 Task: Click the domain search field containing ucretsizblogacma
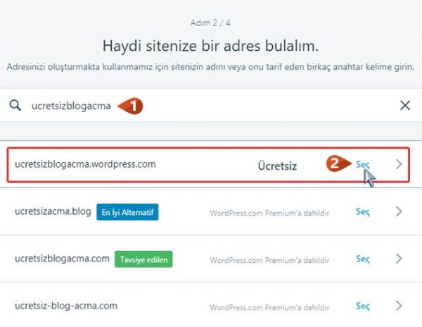(210, 106)
